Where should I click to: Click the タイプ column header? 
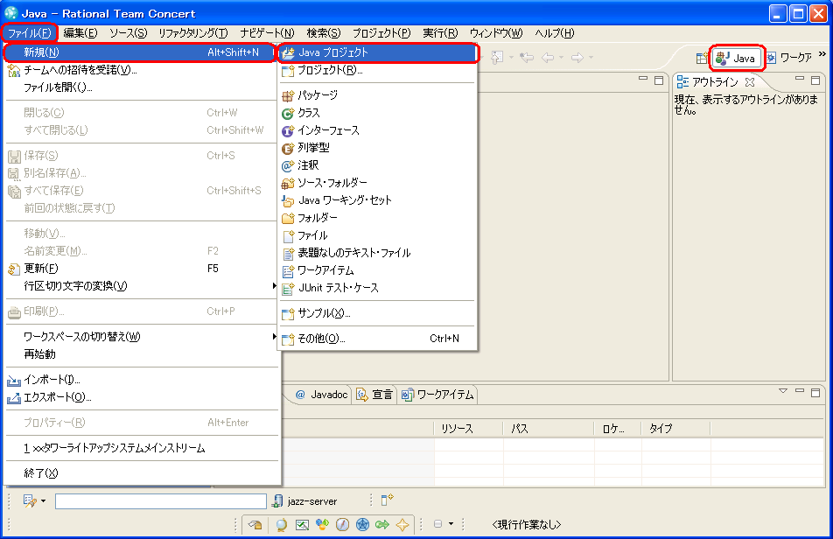(675, 429)
